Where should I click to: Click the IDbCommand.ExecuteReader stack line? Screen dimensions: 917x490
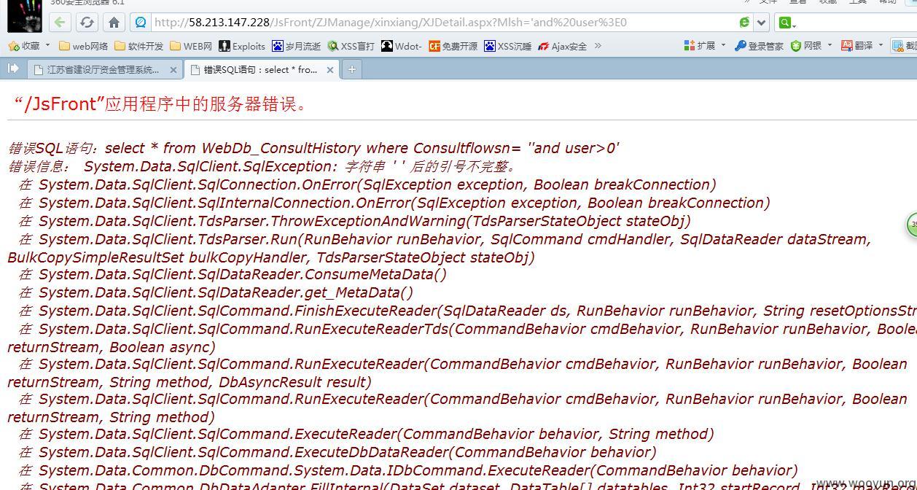(x=407, y=470)
